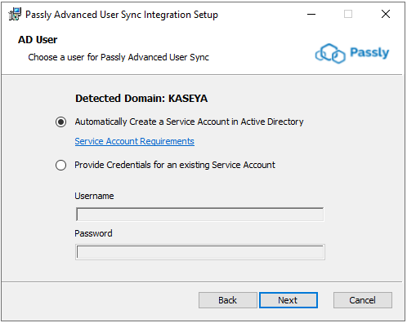
Task: Cancel the setup wizard
Action: tap(363, 300)
